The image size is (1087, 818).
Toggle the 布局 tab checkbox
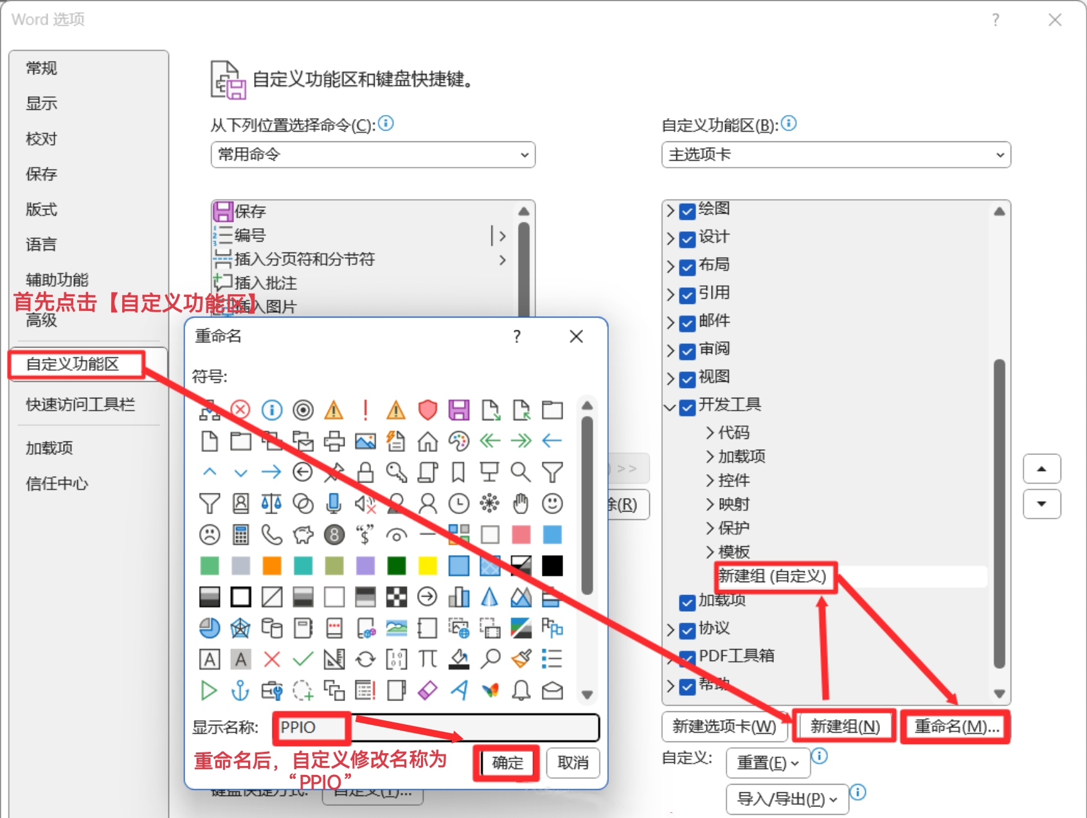point(687,267)
